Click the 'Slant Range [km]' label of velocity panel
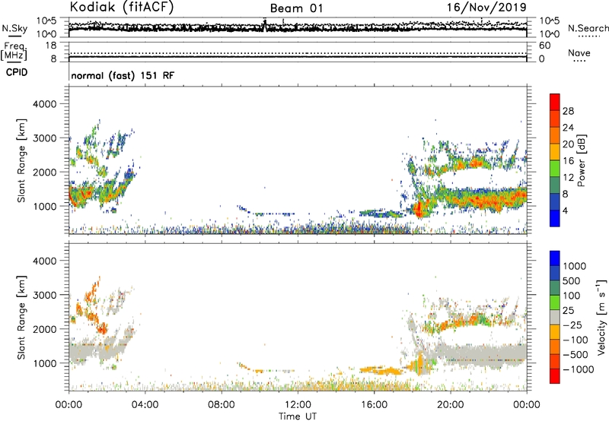 (21, 317)
